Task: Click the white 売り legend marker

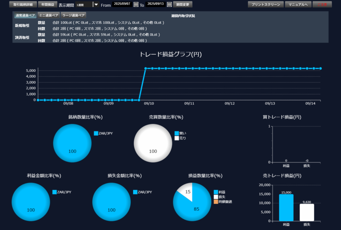Action: pos(177,138)
